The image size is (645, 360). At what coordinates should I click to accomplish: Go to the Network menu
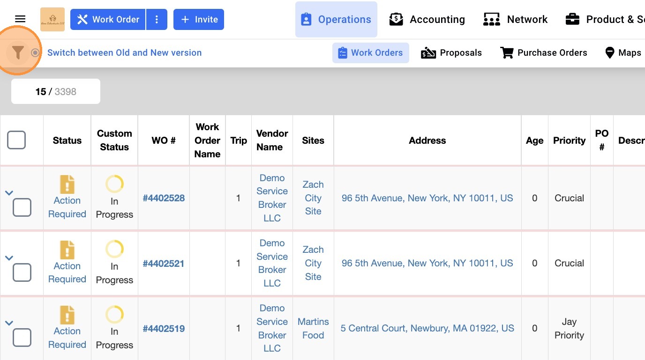coord(515,20)
